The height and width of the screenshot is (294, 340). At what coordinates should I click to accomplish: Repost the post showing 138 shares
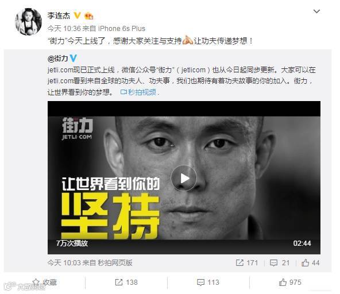click(126, 282)
